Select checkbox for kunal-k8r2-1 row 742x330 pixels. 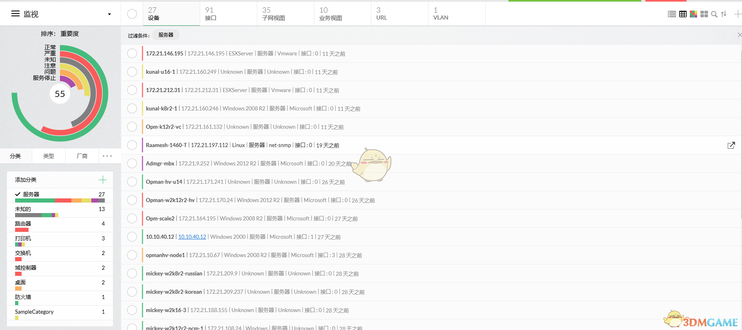click(132, 108)
